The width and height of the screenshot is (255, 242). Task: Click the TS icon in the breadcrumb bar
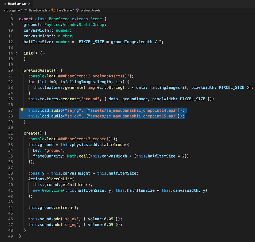(26, 10)
